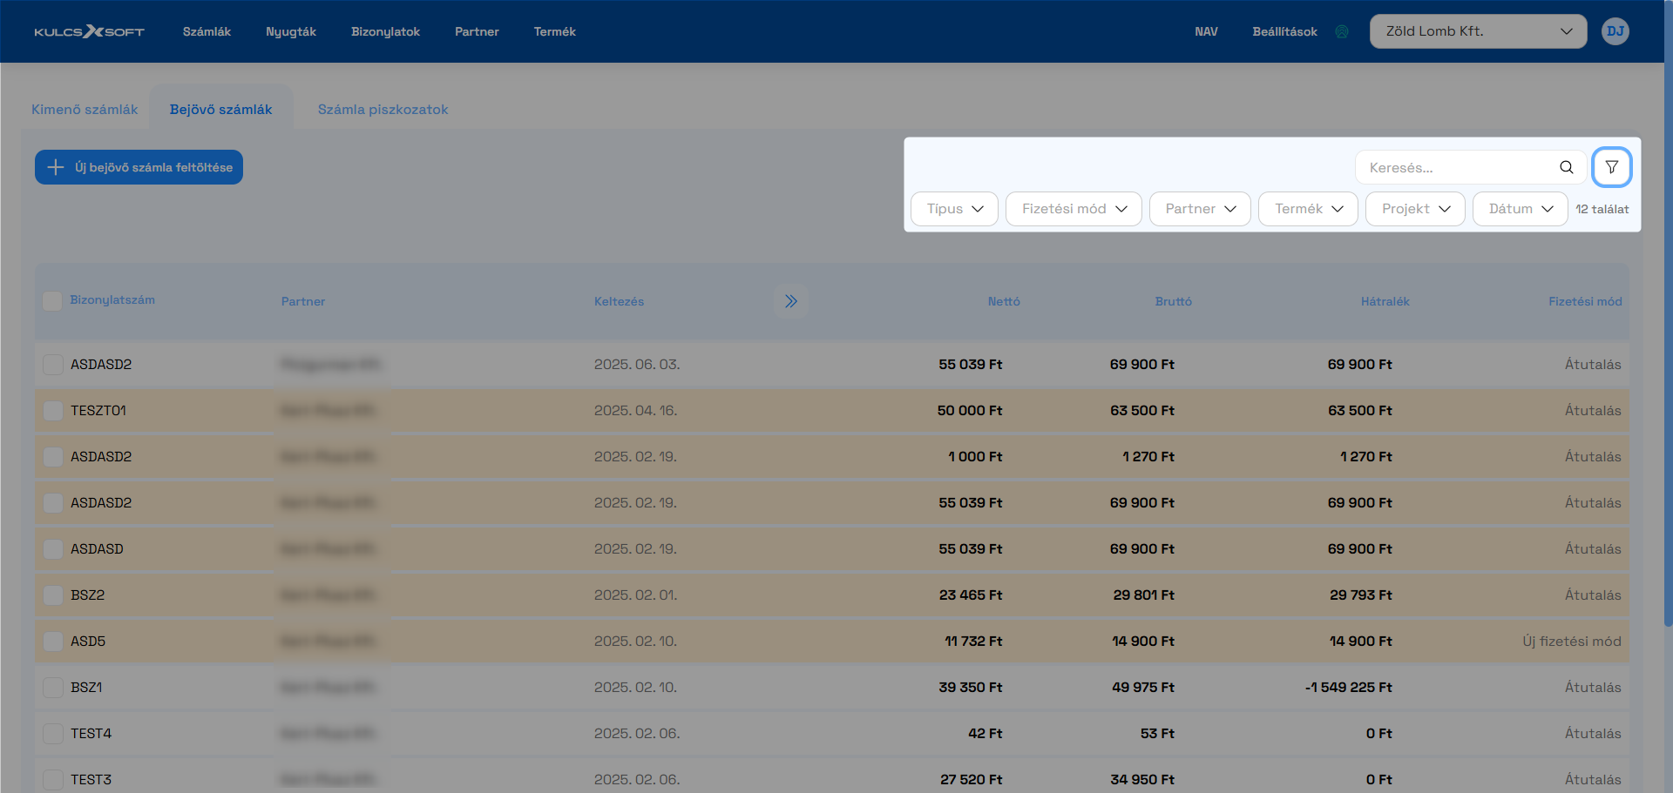The width and height of the screenshot is (1673, 793).
Task: Click the 23 465 Ft netto amount
Action: point(971,595)
